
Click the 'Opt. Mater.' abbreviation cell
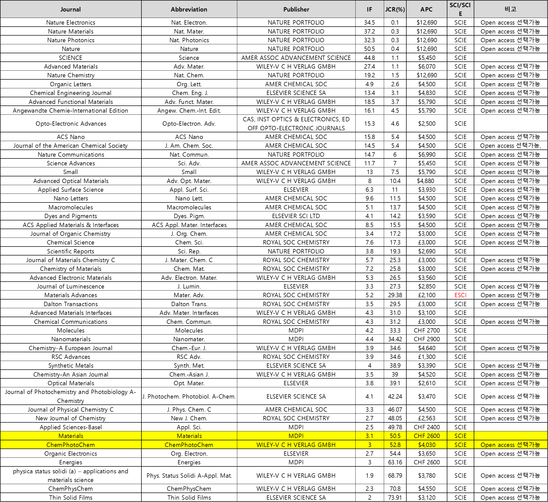[x=189, y=383]
